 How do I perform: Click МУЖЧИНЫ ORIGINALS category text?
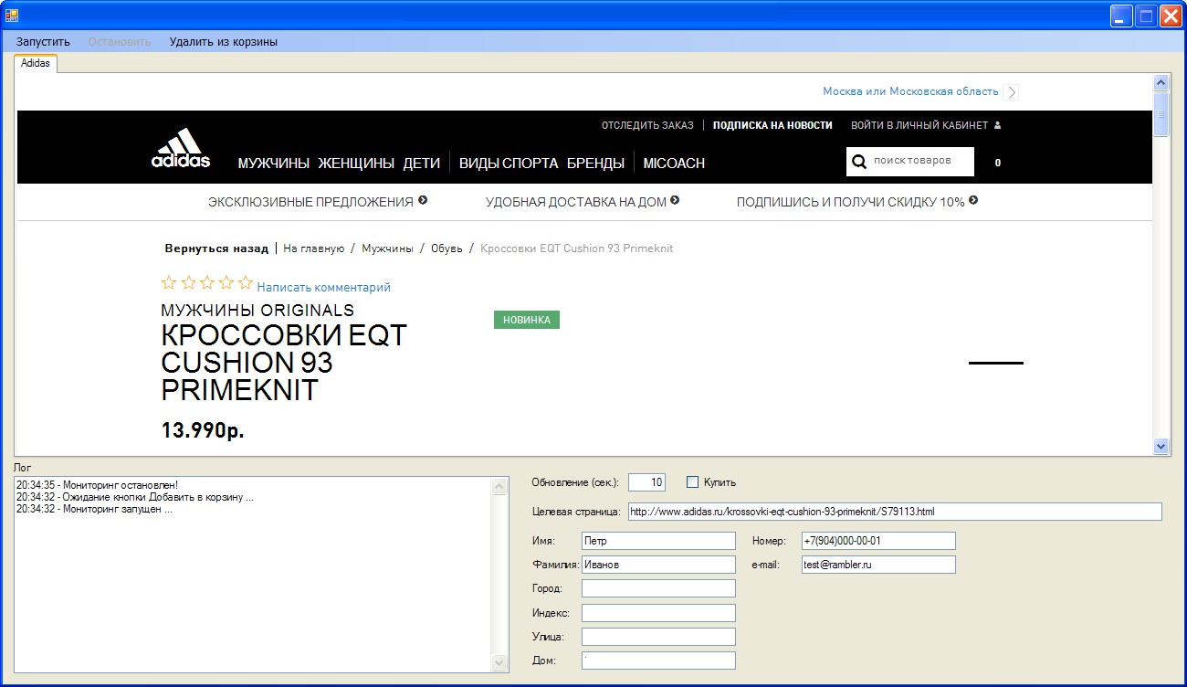coord(257,310)
